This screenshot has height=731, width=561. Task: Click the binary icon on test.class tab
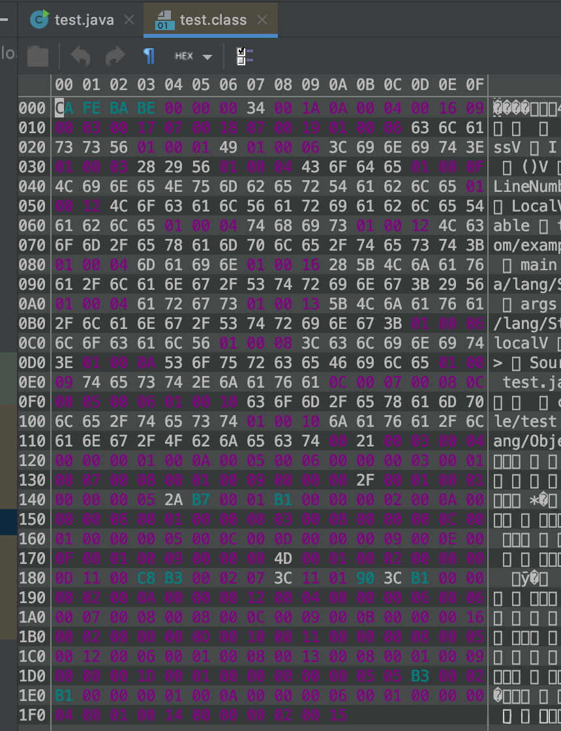pyautogui.click(x=164, y=20)
